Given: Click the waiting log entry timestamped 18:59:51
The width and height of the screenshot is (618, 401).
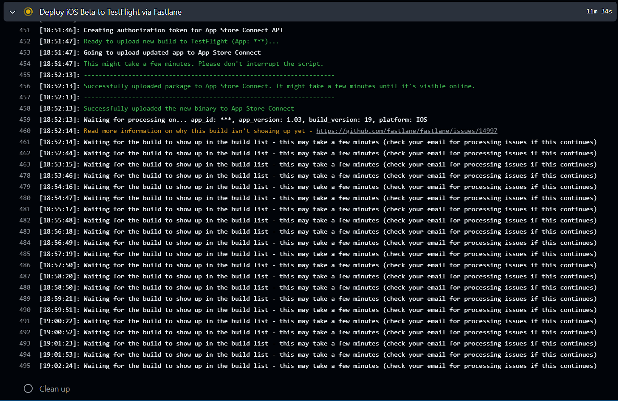Looking at the screenshot, I should 318,310.
